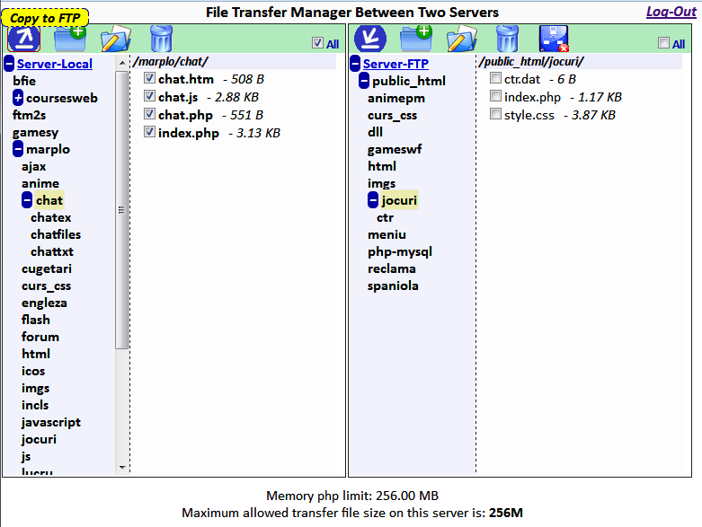Click the Log-Out link
The image size is (702, 527).
(671, 12)
